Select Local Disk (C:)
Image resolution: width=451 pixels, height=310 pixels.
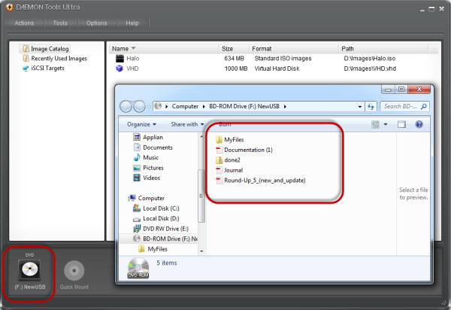pos(156,208)
